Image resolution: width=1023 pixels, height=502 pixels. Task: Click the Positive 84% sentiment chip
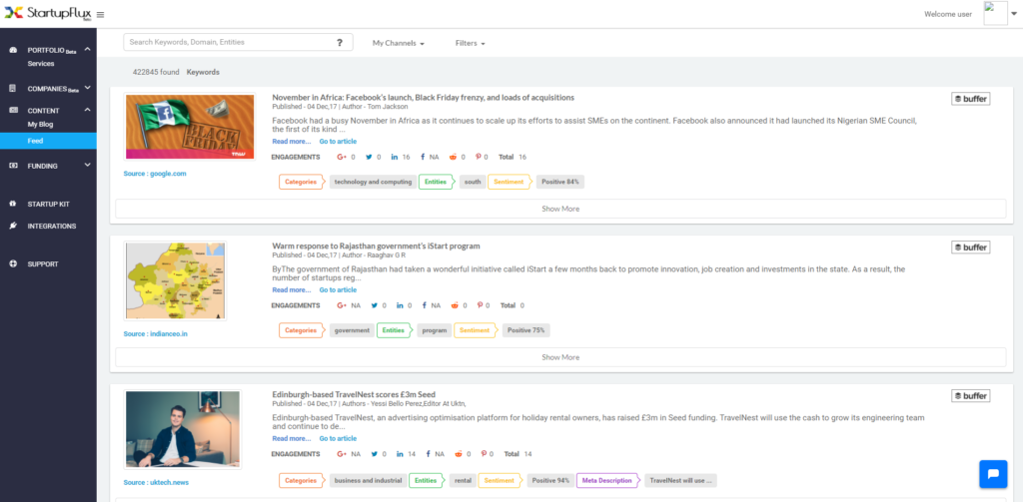560,182
